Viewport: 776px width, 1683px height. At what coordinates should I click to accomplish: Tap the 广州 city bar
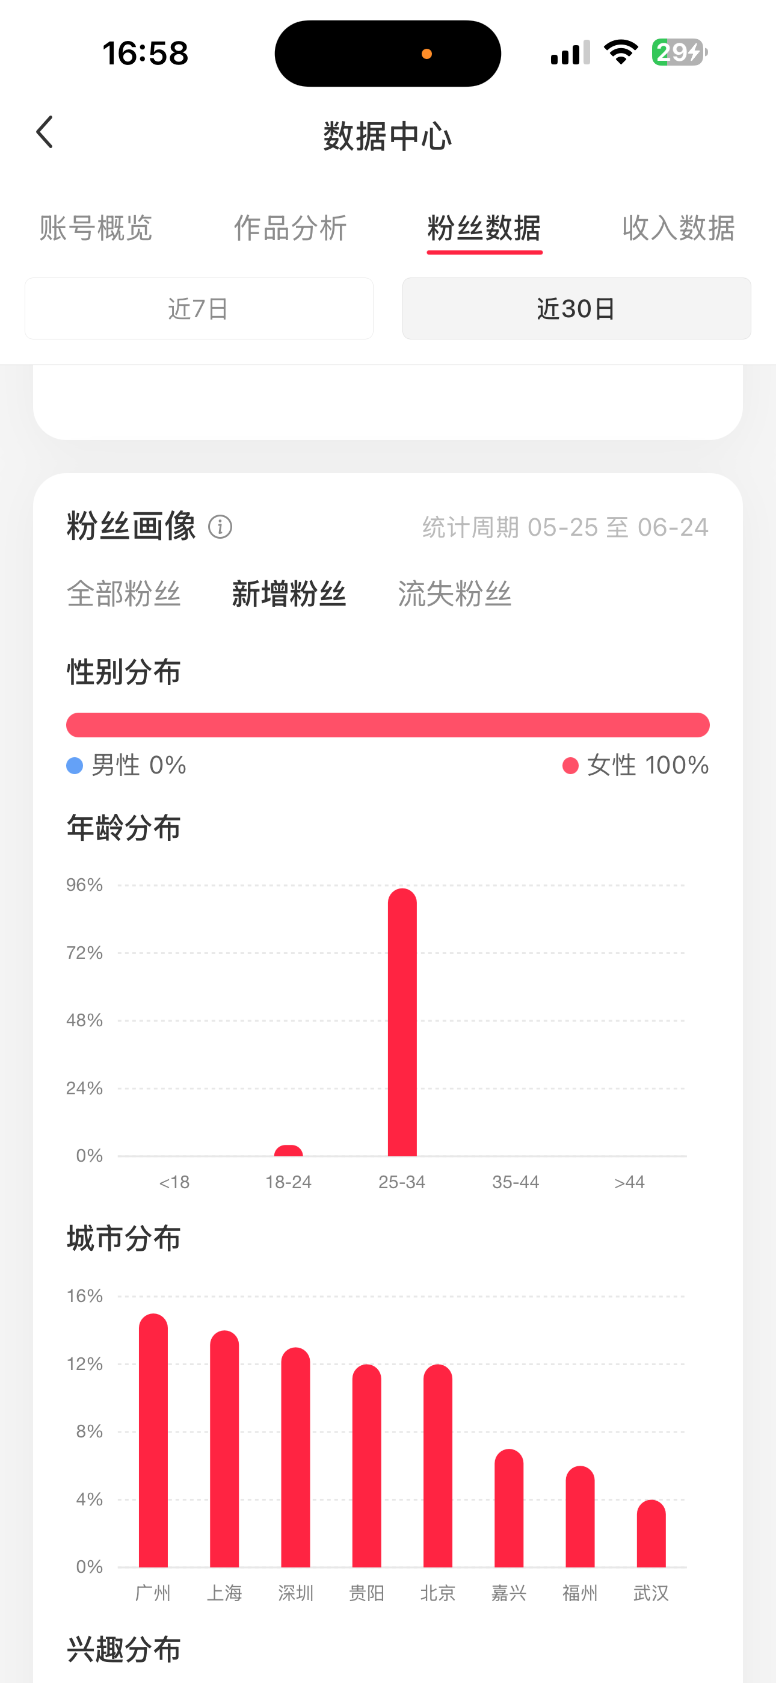[153, 1440]
